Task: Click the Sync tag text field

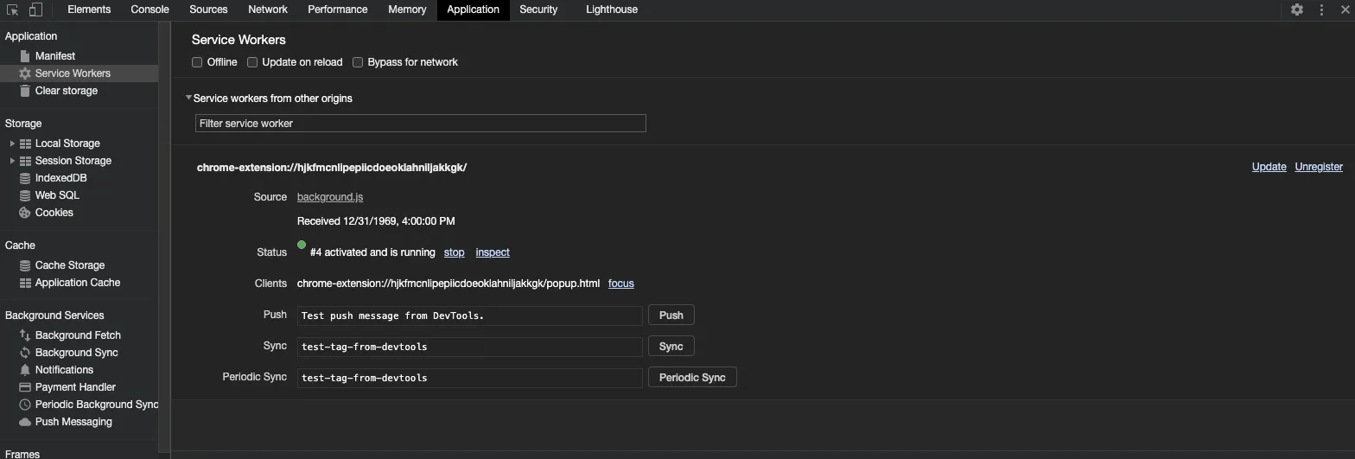Action: click(x=470, y=347)
